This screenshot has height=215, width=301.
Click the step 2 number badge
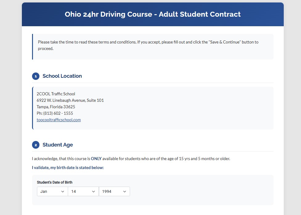[36, 145]
